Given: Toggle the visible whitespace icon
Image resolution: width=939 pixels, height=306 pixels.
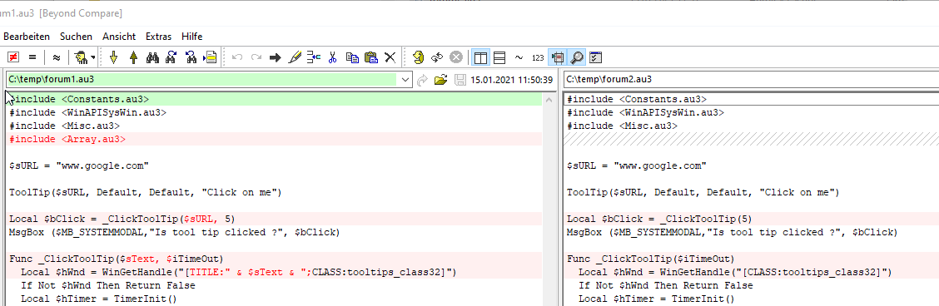Looking at the screenshot, I should (558, 57).
